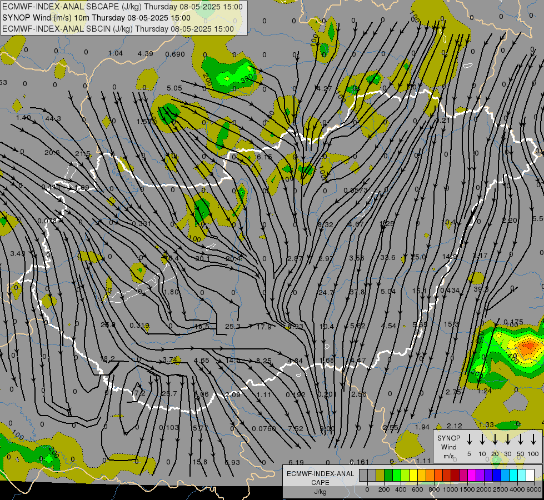The width and height of the screenshot is (544, 500).
Task: Click the 100 m/s wind arrow in legend
Action: 533,439
